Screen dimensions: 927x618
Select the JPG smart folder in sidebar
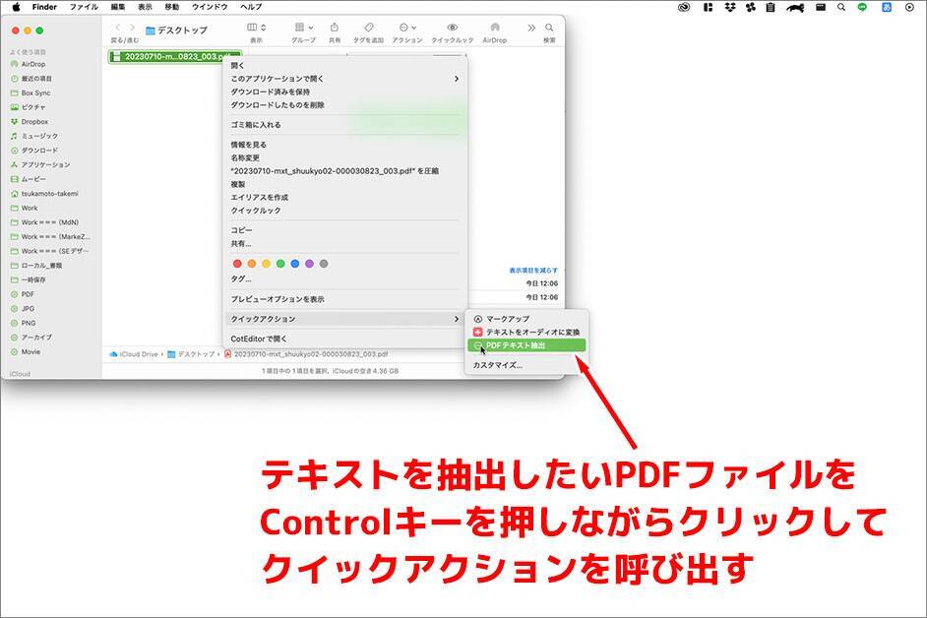(28, 309)
